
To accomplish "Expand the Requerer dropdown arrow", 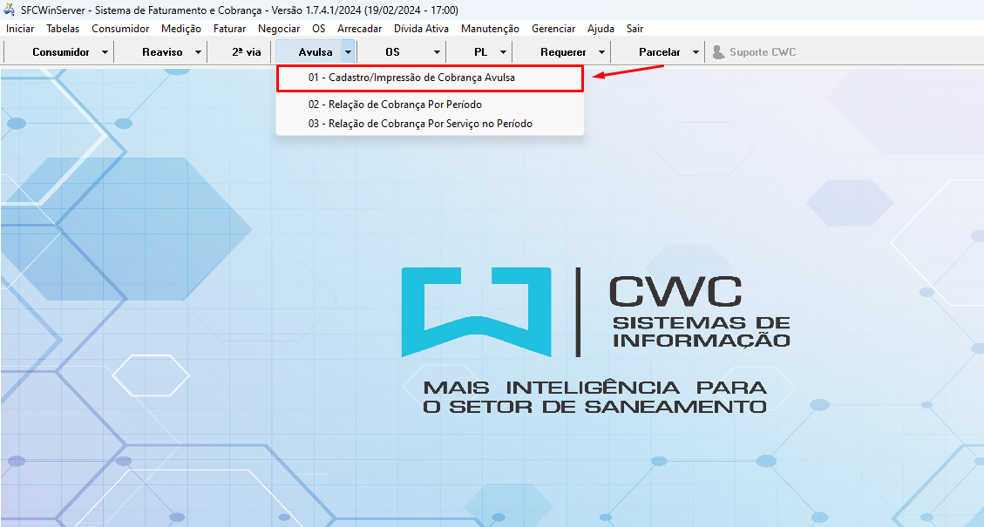I will [601, 52].
